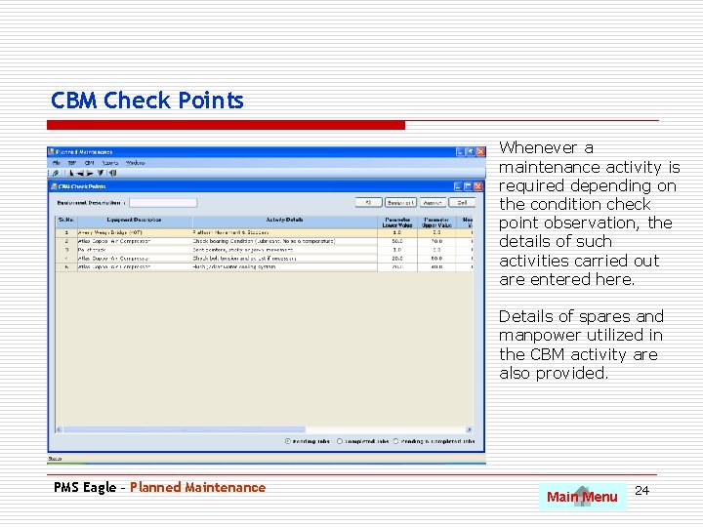This screenshot has width=703, height=527.
Task: Click the horizontal scrollbar left arrow
Action: [x=60, y=429]
